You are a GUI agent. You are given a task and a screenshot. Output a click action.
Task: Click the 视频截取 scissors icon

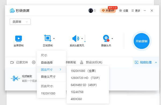pyautogui.click(x=15, y=79)
